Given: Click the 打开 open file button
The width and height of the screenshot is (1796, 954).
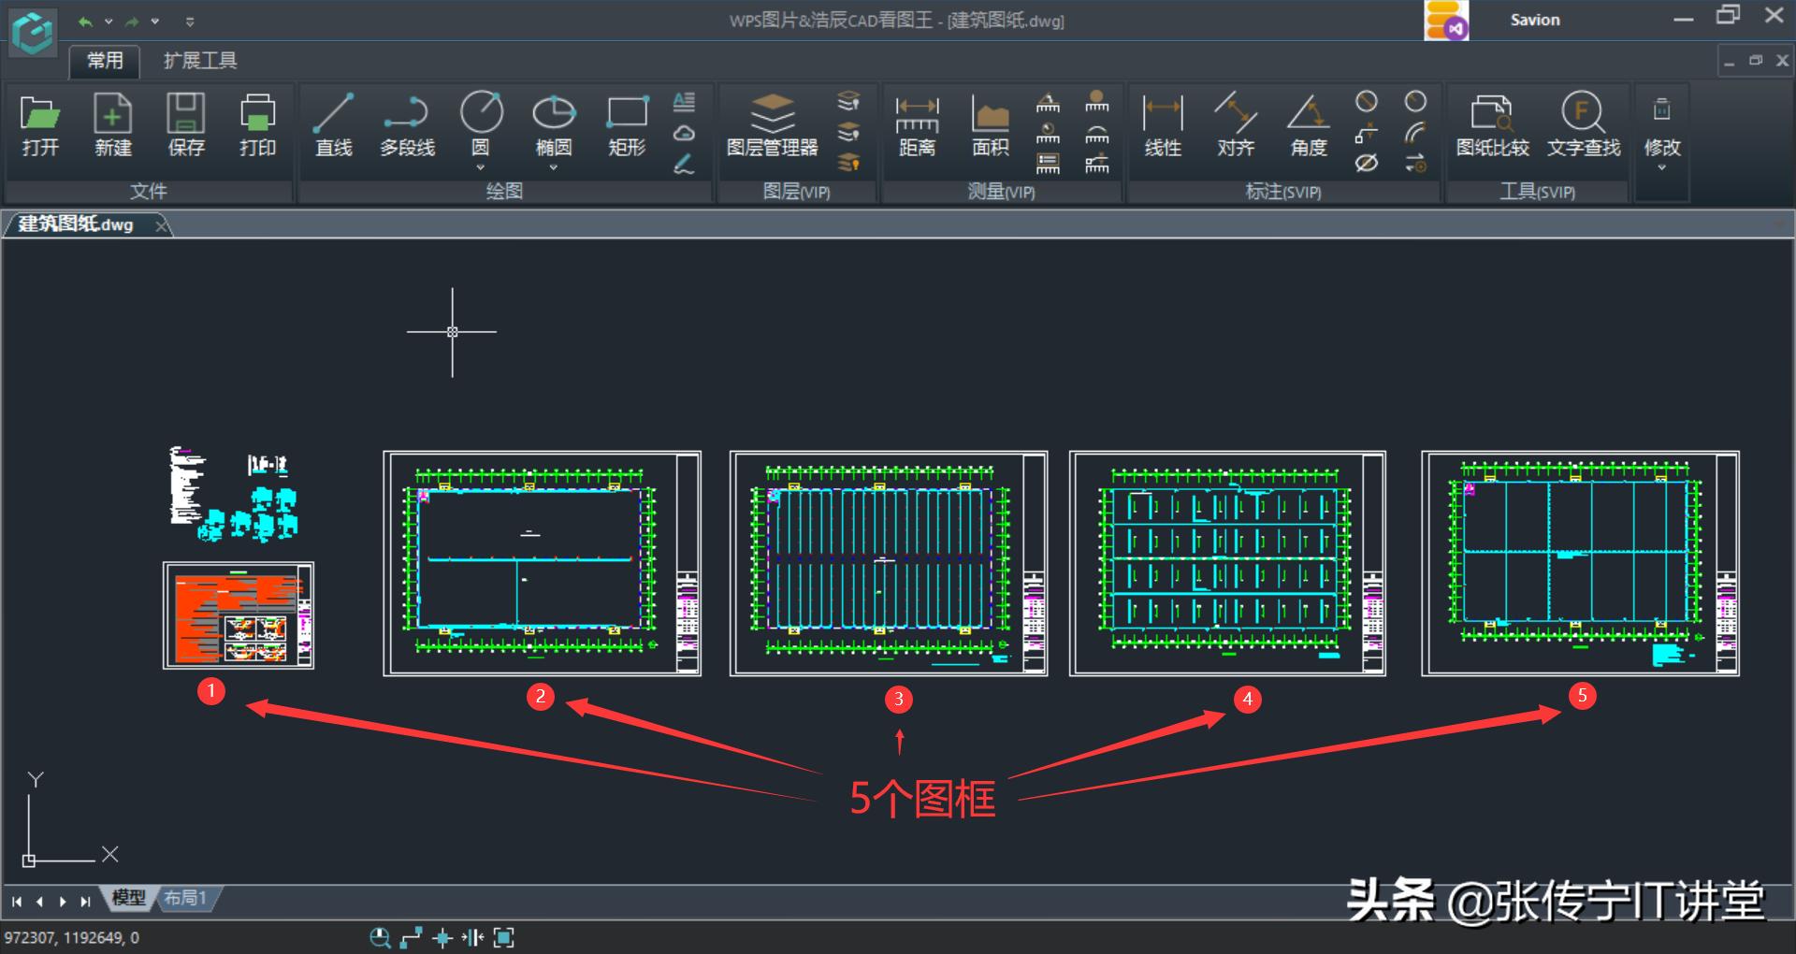Looking at the screenshot, I should 41,124.
